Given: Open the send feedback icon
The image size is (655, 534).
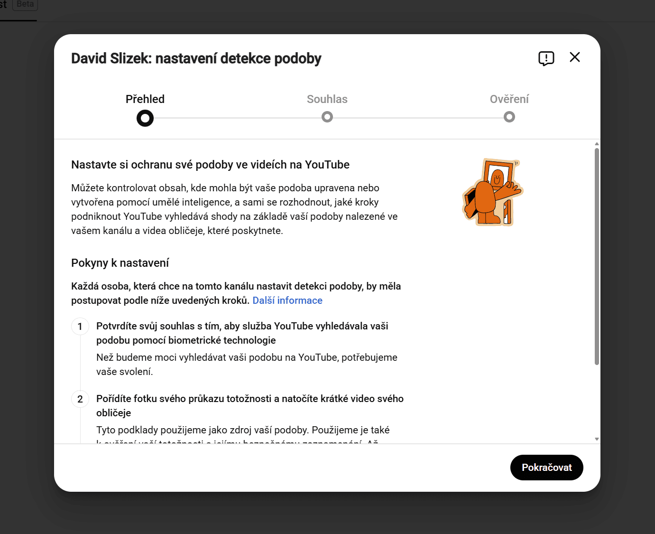Looking at the screenshot, I should point(546,58).
